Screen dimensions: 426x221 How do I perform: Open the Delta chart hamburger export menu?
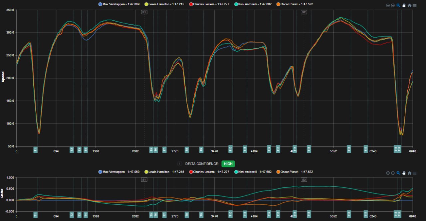coord(414,173)
